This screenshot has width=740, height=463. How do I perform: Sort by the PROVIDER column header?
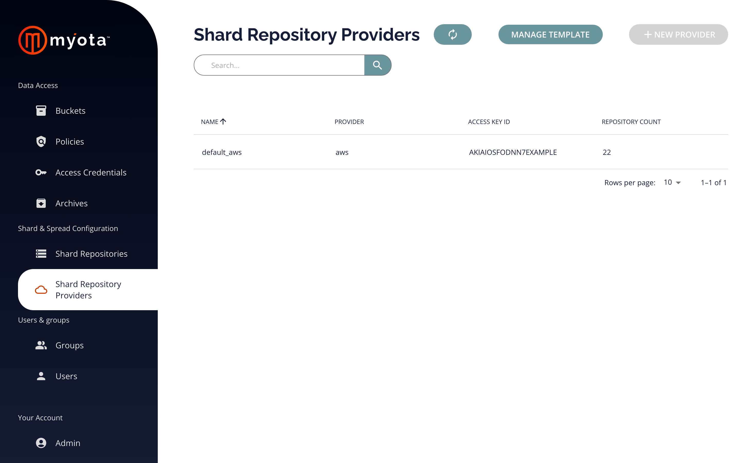coord(349,122)
